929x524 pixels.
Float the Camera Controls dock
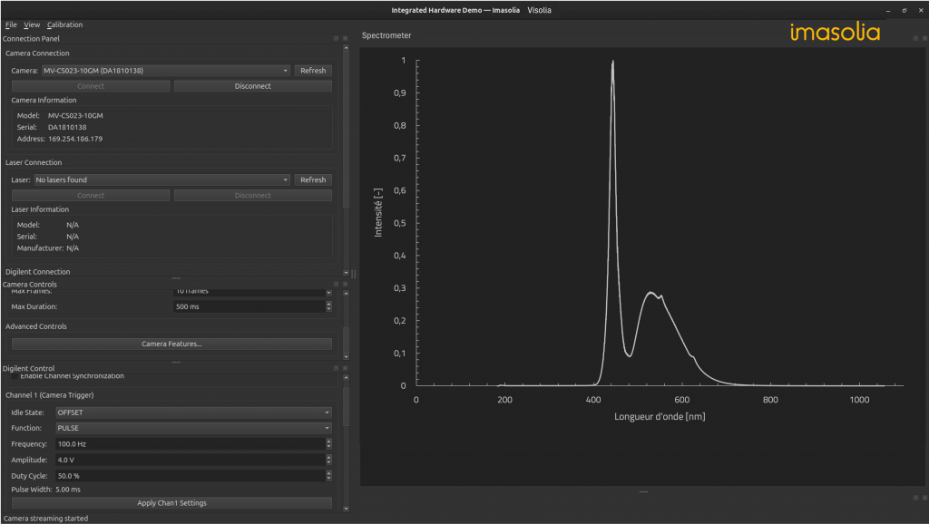336,284
